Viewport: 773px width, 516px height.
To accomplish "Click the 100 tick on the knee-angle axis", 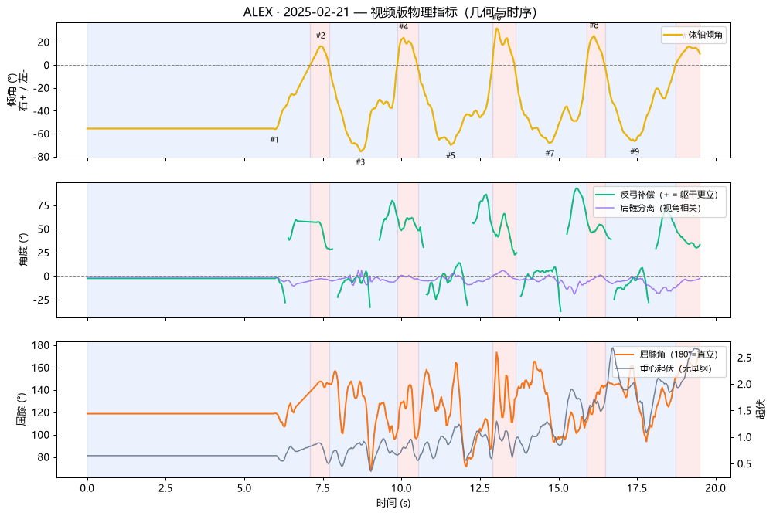I will click(x=40, y=435).
